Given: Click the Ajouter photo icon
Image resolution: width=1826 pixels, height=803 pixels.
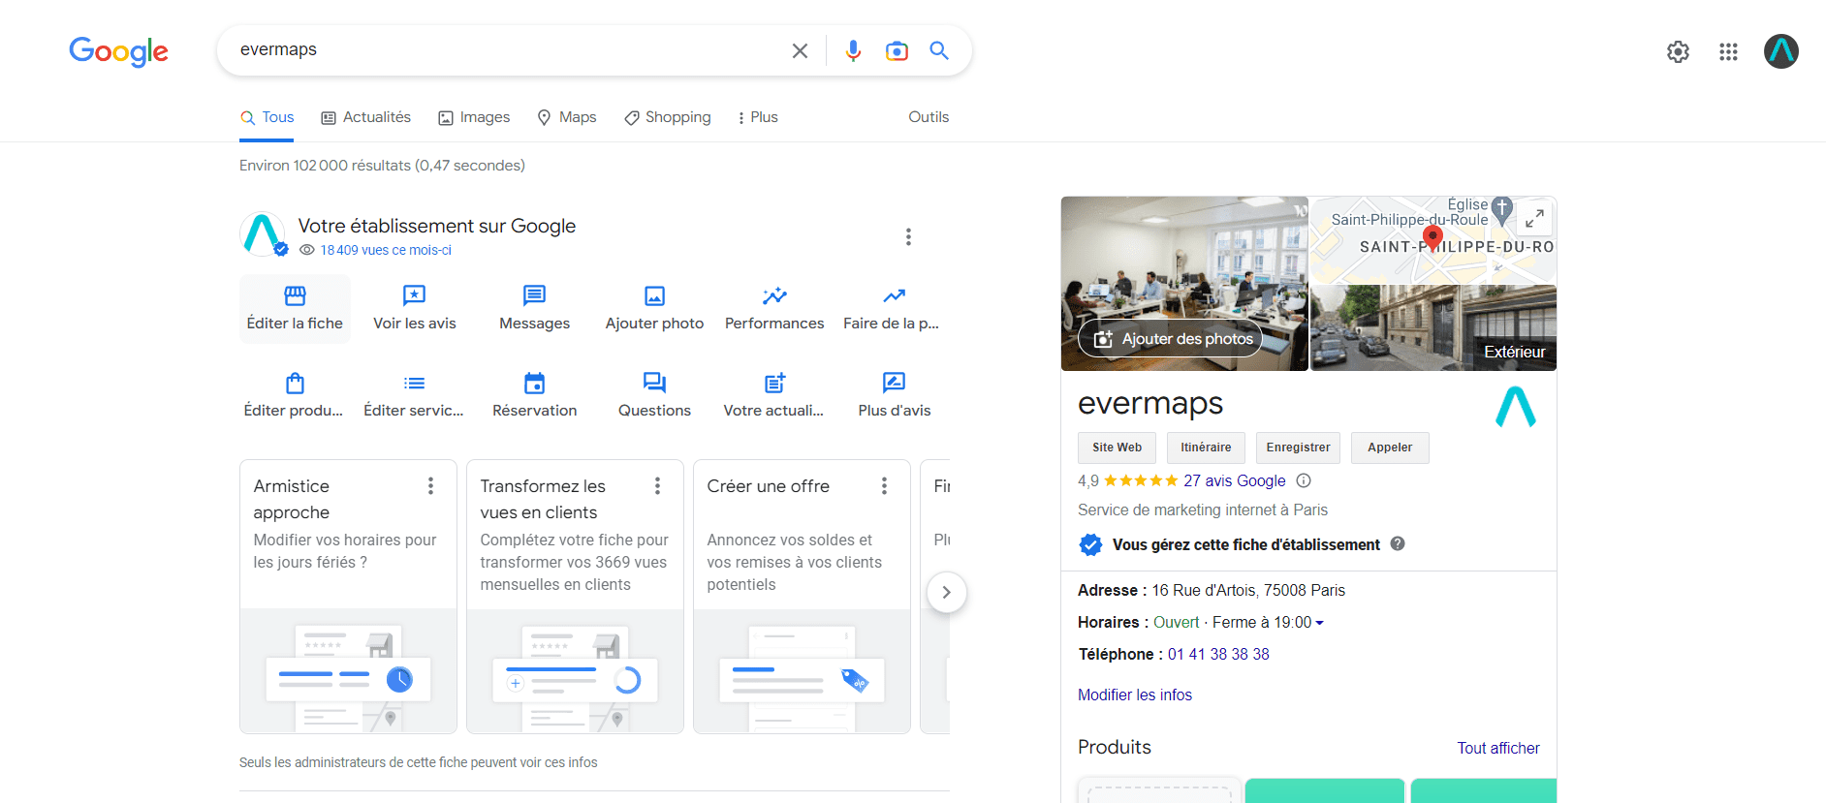Looking at the screenshot, I should coord(654,295).
